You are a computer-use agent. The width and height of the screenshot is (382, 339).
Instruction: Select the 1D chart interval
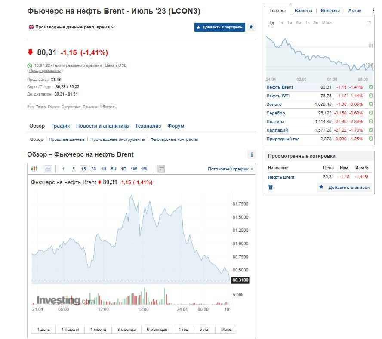coord(123,169)
